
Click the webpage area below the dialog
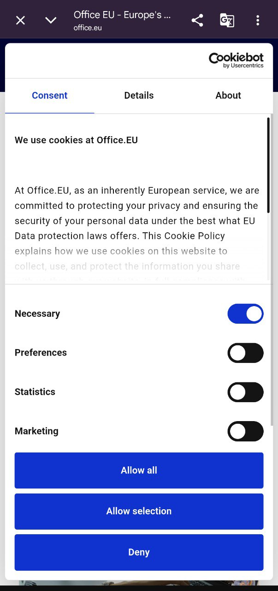pos(139,583)
